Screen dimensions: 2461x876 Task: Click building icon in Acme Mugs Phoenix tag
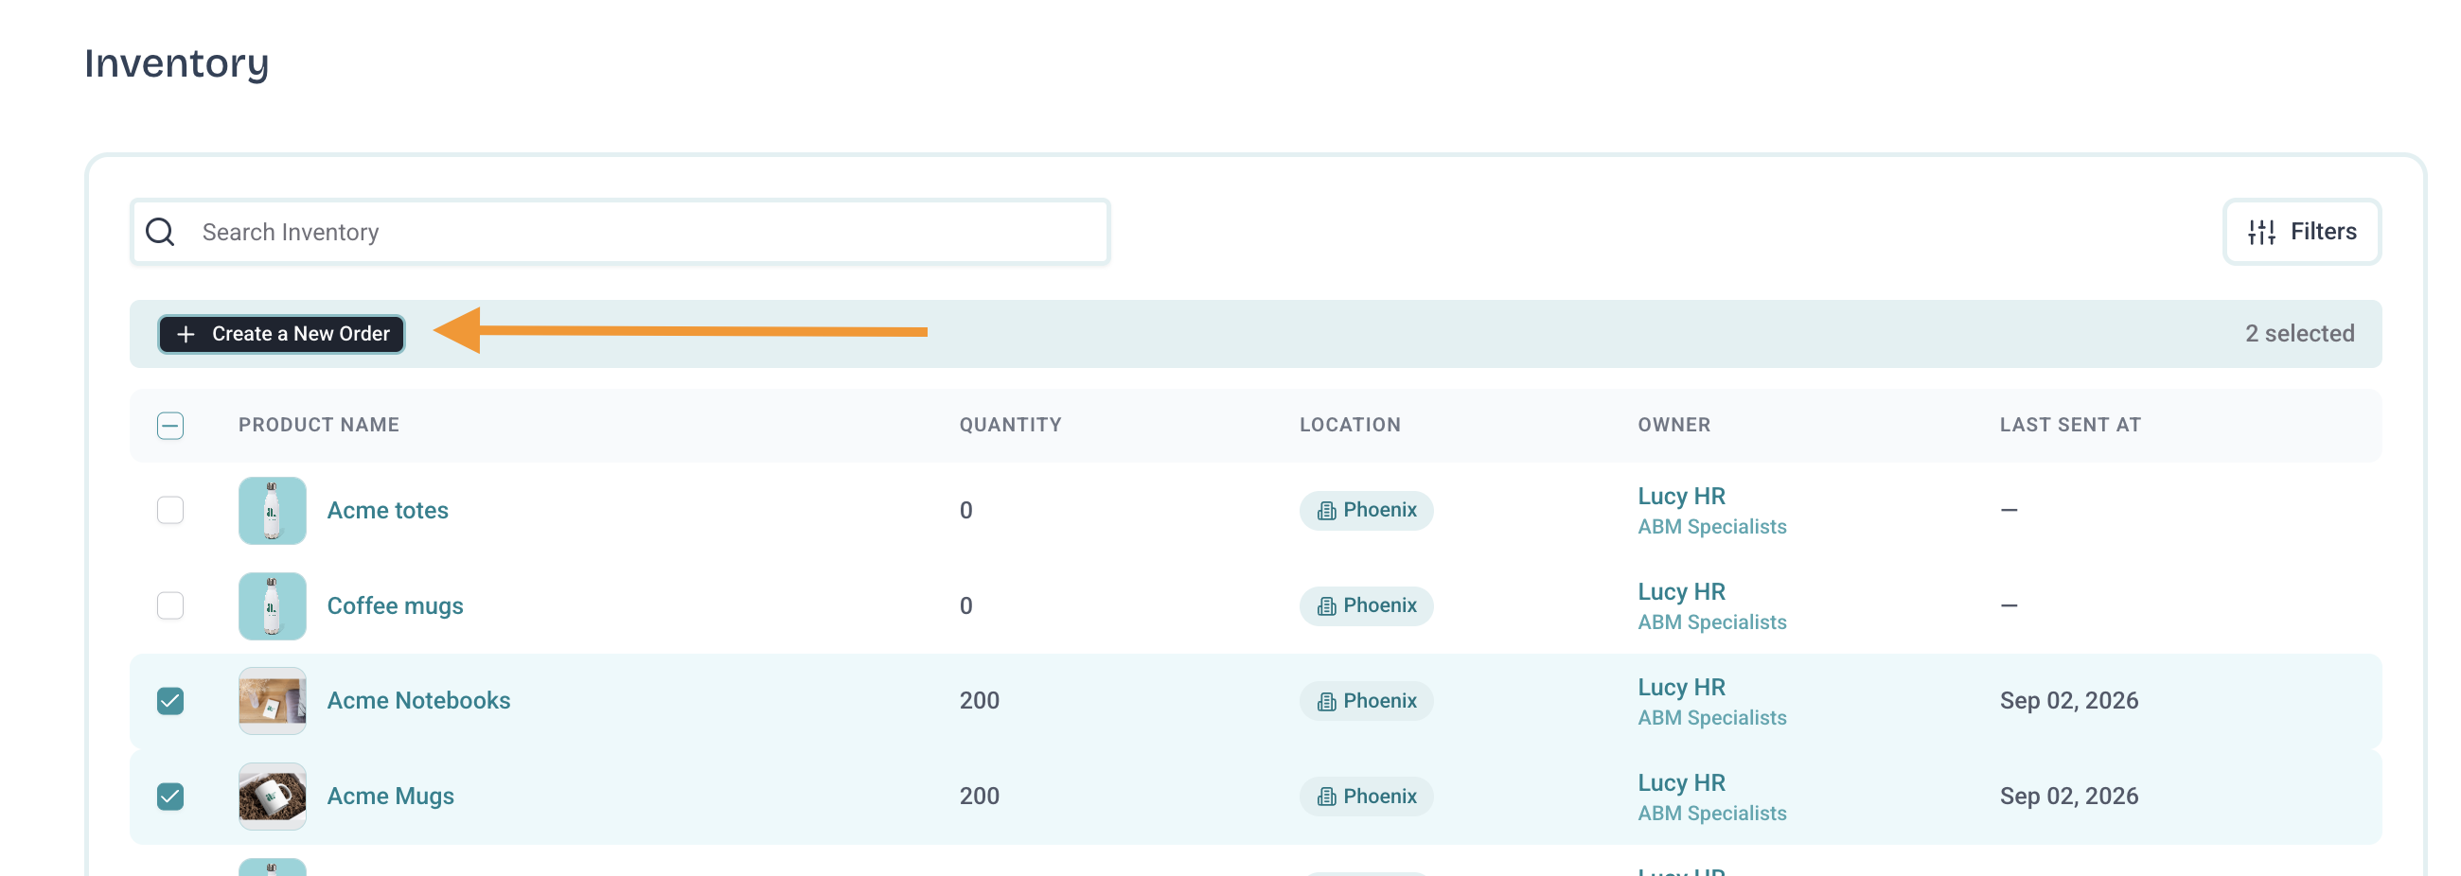coord(1326,797)
